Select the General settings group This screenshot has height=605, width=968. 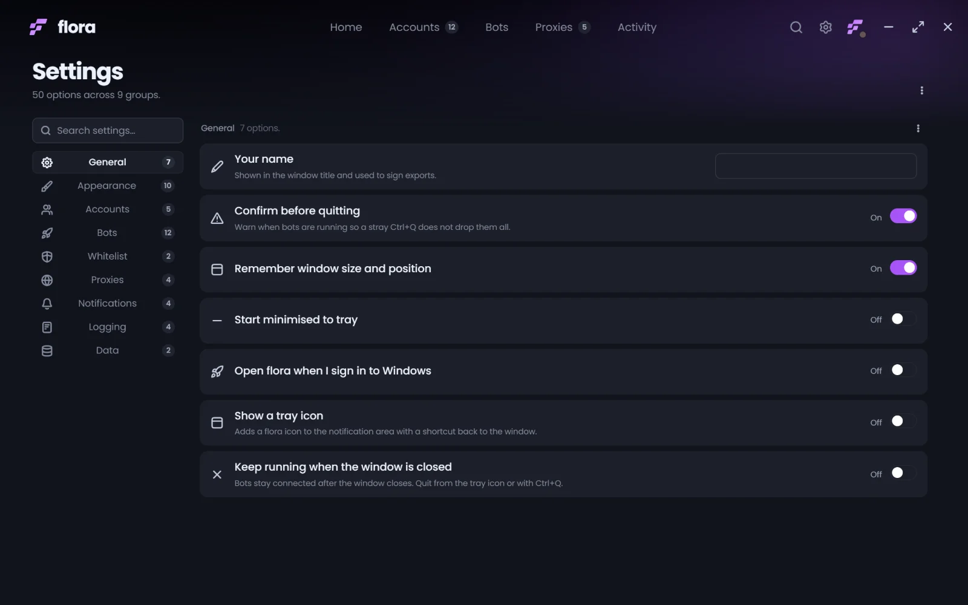tap(108, 162)
